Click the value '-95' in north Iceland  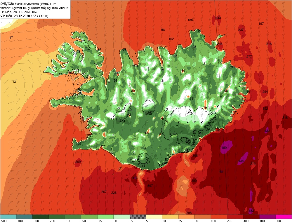tap(162, 70)
